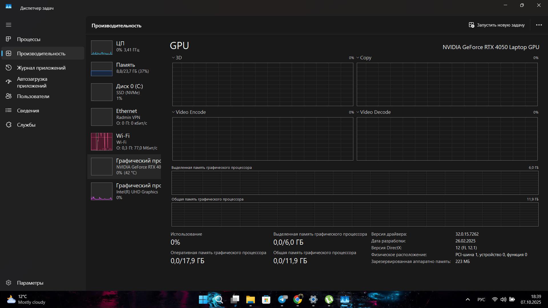This screenshot has height=308, width=548.
Task: Toggle the hamburger navigation menu
Action: click(x=9, y=25)
